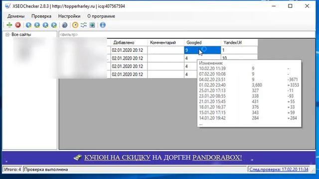Select the highlighted Googled cell showing 9
319x179 pixels.
[202, 50]
